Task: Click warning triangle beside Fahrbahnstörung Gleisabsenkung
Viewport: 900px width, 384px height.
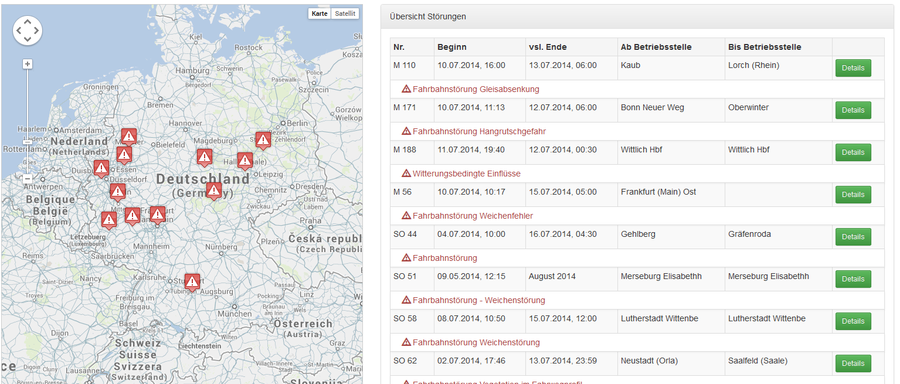Action: (406, 89)
